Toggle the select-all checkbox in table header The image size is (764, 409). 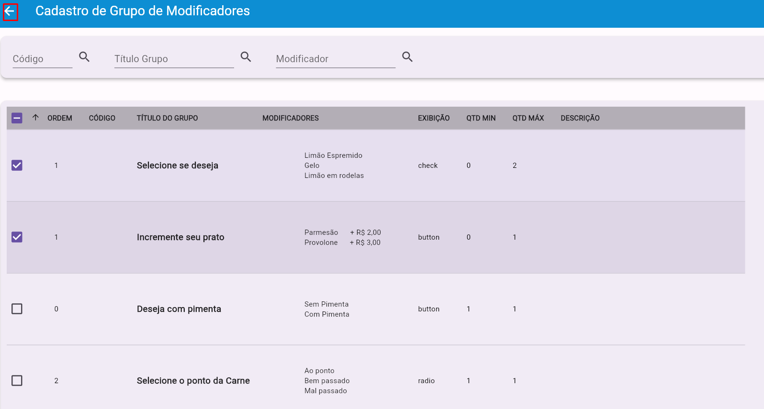(17, 118)
